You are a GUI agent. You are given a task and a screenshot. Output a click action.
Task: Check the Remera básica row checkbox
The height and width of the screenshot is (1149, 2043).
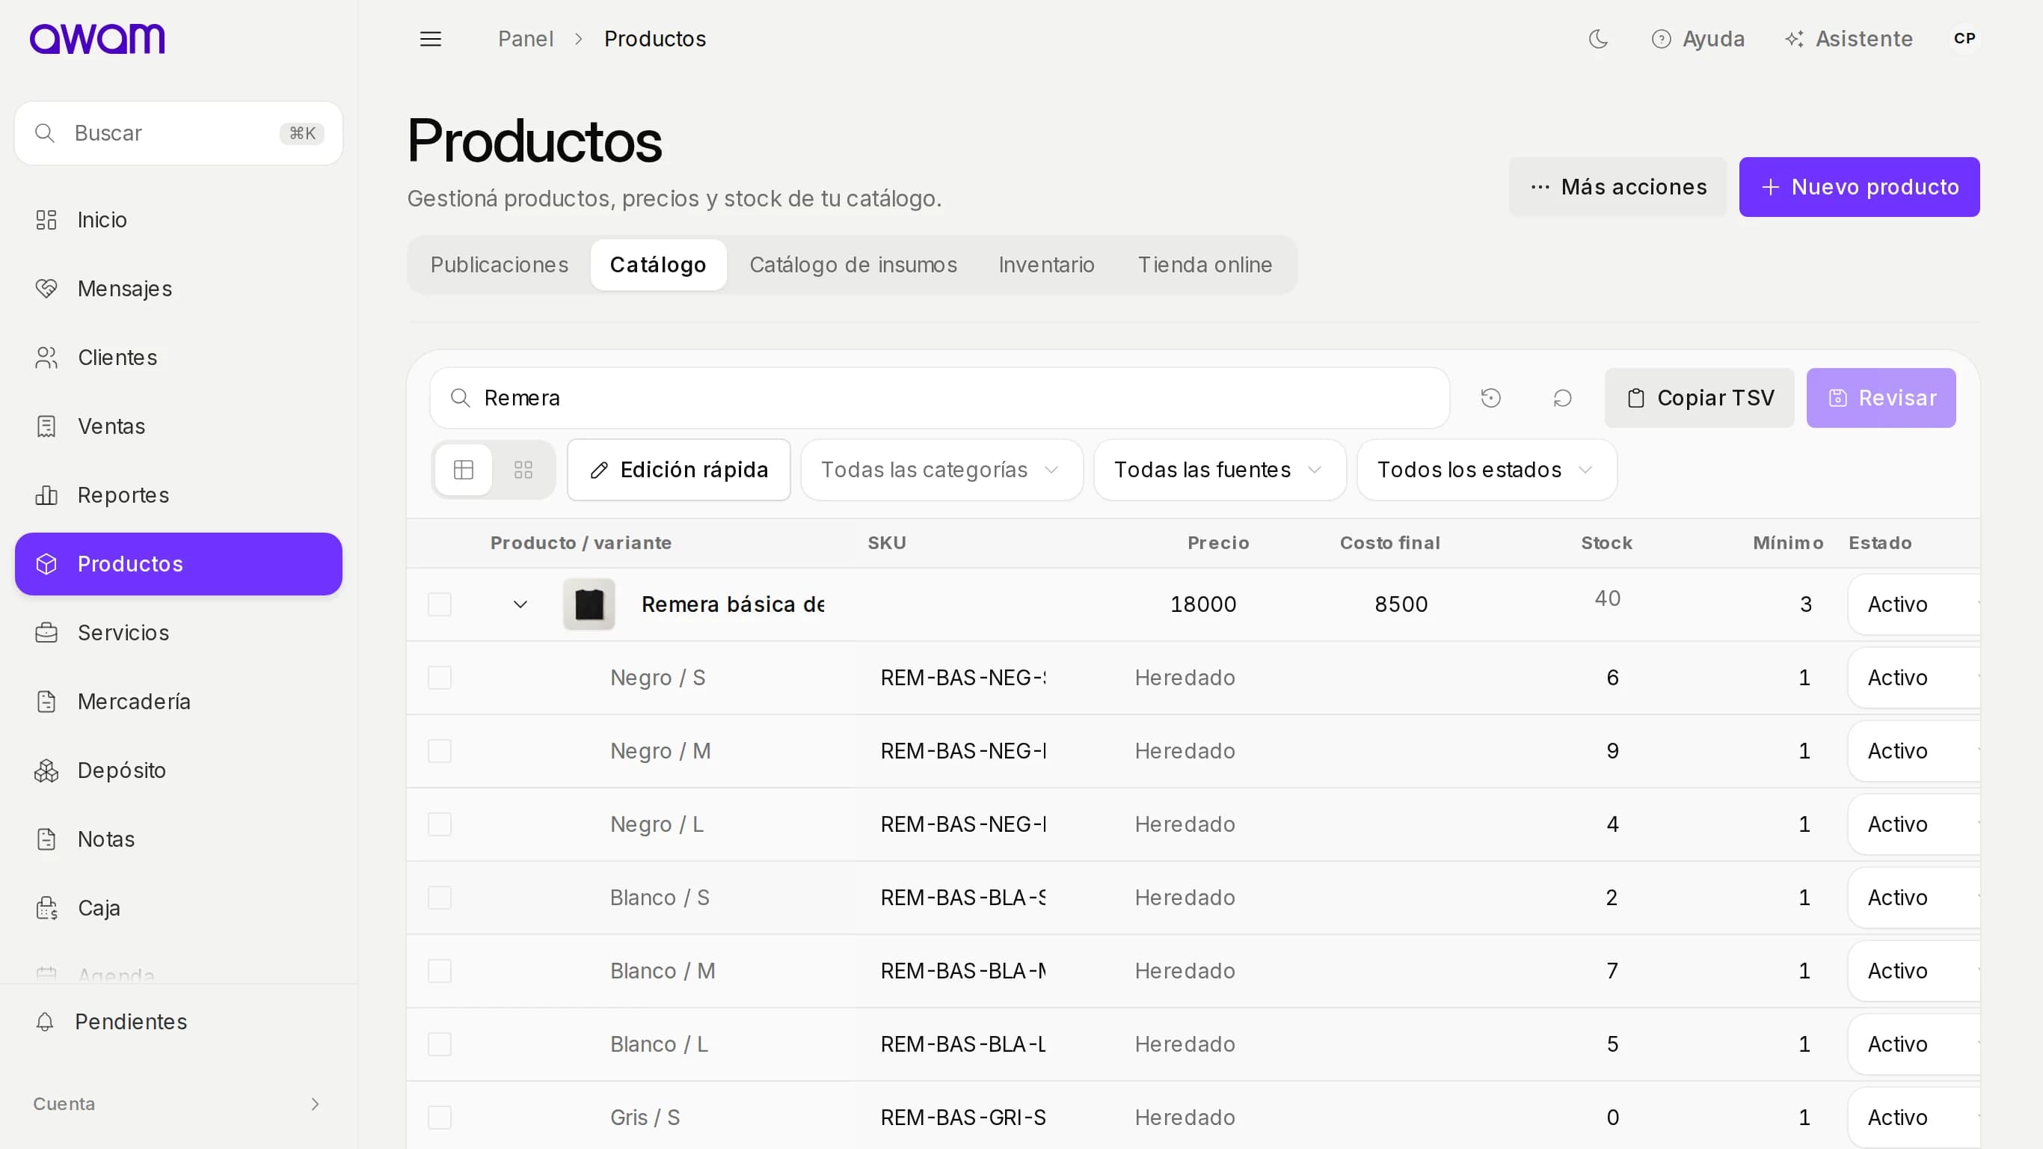click(x=440, y=604)
